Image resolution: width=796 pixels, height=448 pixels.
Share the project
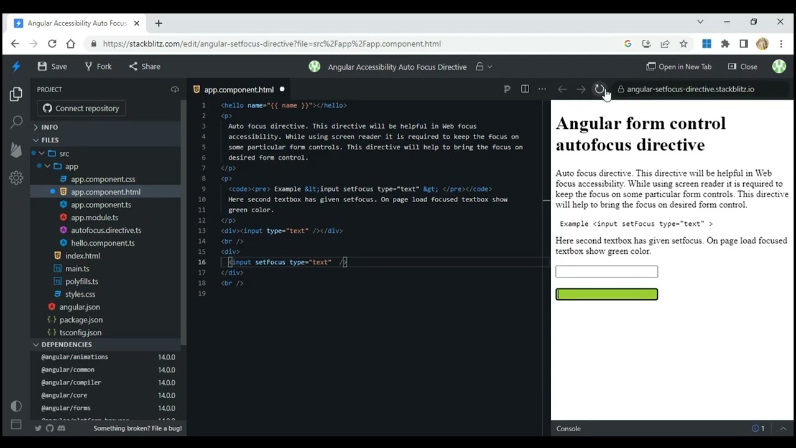point(144,67)
